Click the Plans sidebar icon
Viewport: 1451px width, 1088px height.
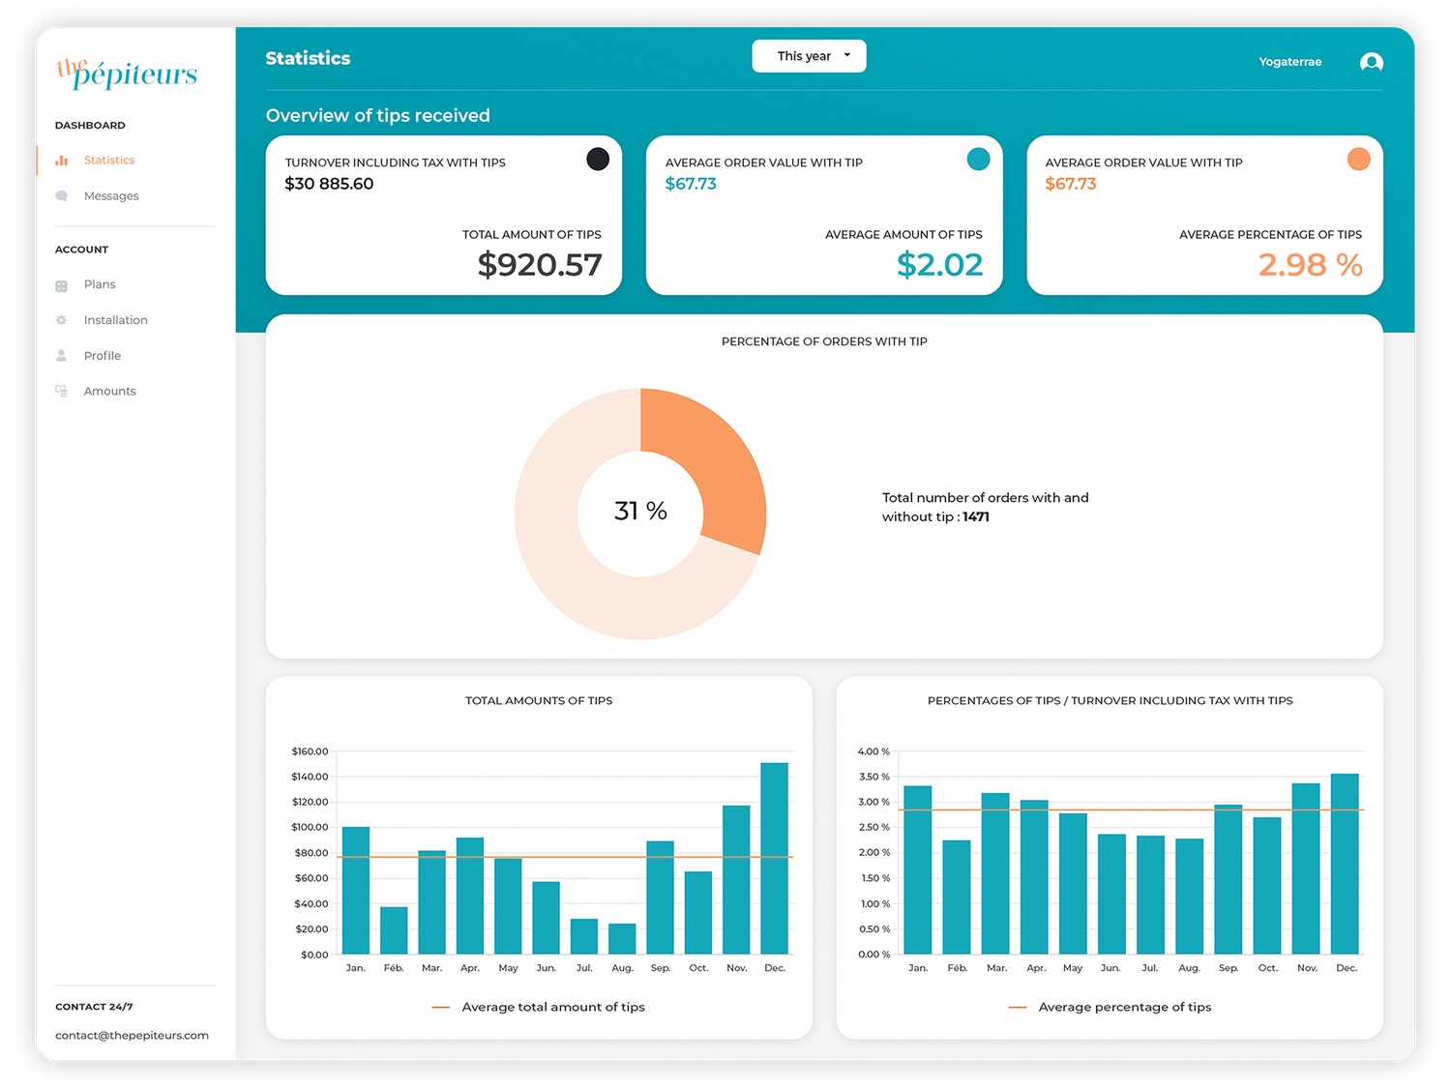[x=62, y=285]
